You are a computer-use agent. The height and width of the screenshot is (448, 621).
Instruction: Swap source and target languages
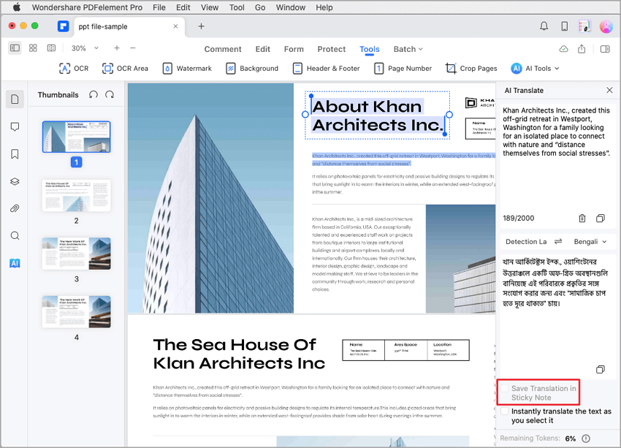click(558, 241)
